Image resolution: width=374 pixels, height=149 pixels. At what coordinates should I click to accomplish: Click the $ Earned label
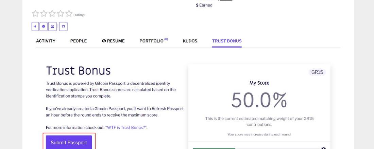[204, 5]
